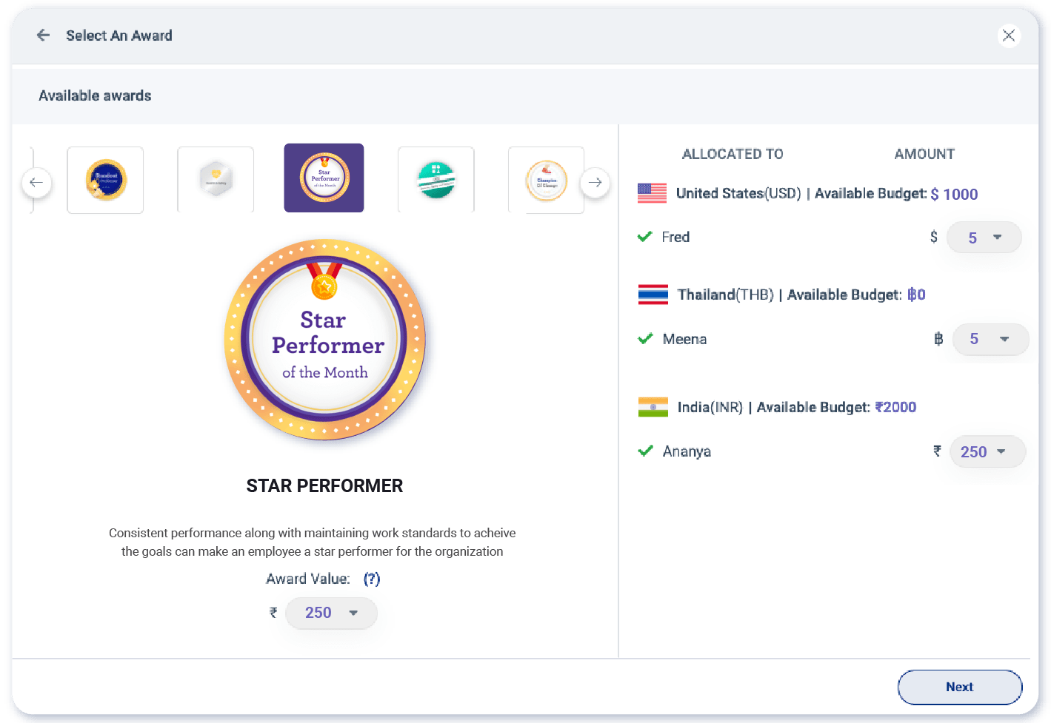The height and width of the screenshot is (723, 1051).
Task: Click the left carousel arrow for previous awards
Action: coord(37,181)
